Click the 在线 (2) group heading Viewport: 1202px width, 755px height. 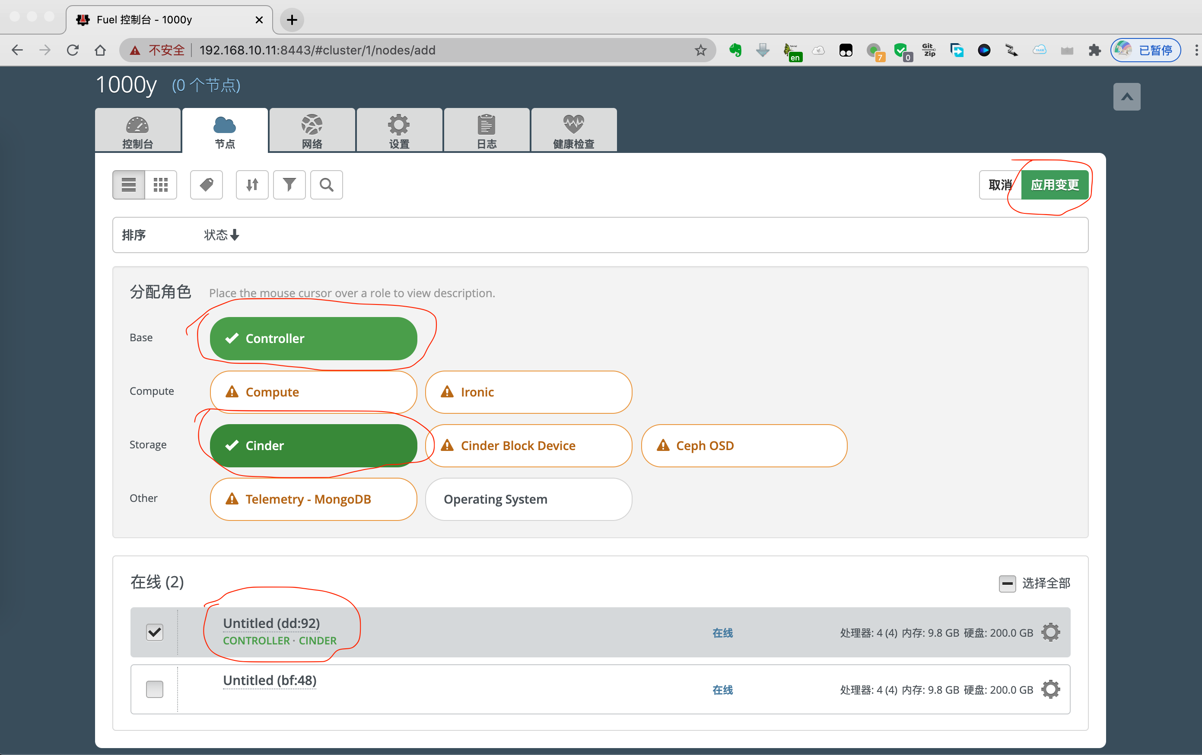coord(157,582)
